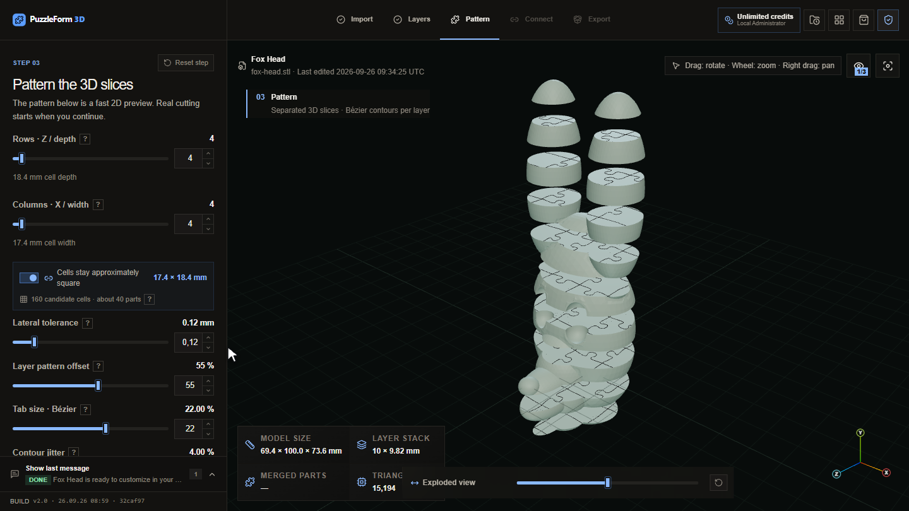This screenshot has height=511, width=909.
Task: Toggle the Cells stay approximately square switch
Action: (x=29, y=278)
